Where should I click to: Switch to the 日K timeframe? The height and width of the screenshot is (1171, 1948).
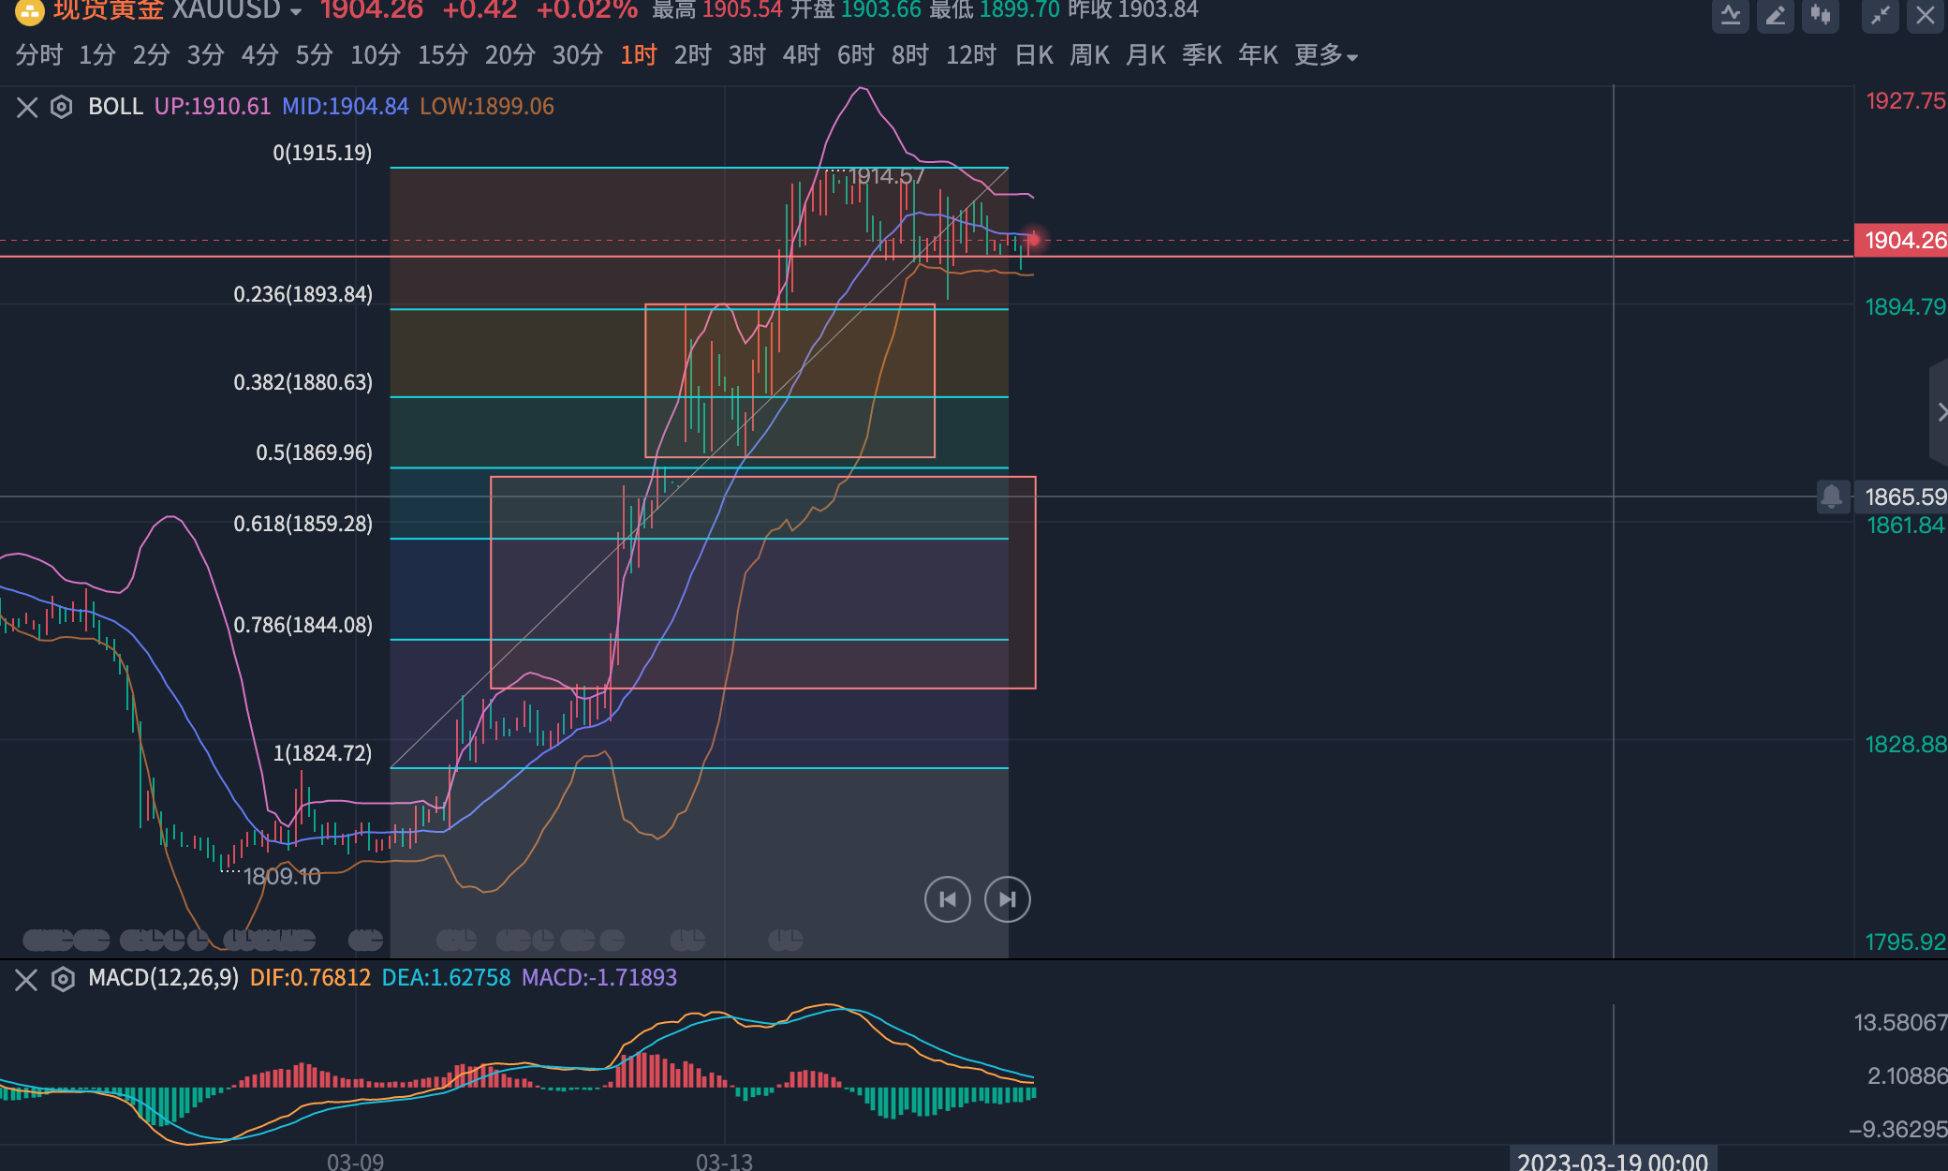1034,56
